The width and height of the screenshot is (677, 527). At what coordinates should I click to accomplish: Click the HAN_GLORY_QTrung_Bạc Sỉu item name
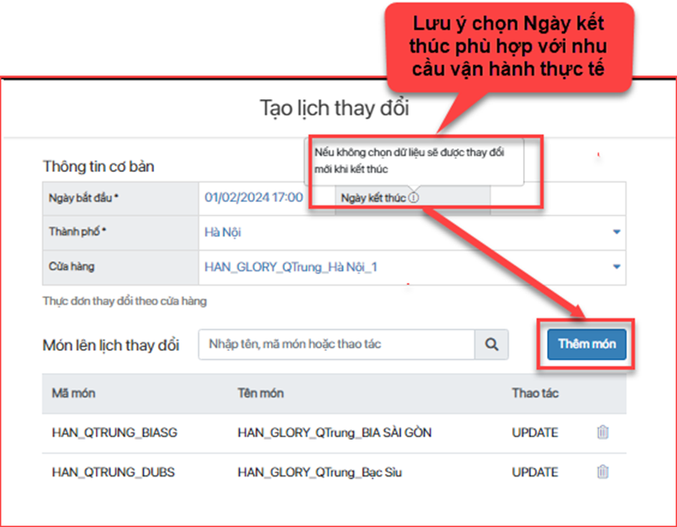(320, 471)
